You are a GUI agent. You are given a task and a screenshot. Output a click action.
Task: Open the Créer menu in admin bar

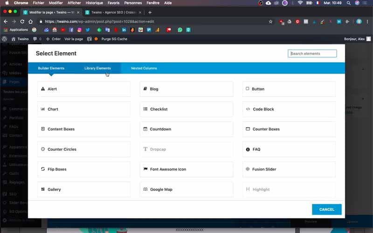pyautogui.click(x=53, y=39)
